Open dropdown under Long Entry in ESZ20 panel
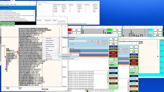 (113, 71)
